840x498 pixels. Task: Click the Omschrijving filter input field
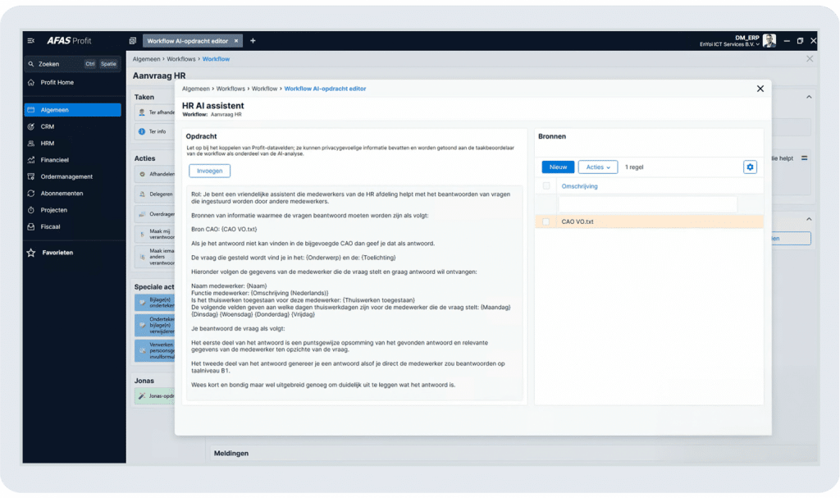pyautogui.click(x=647, y=203)
